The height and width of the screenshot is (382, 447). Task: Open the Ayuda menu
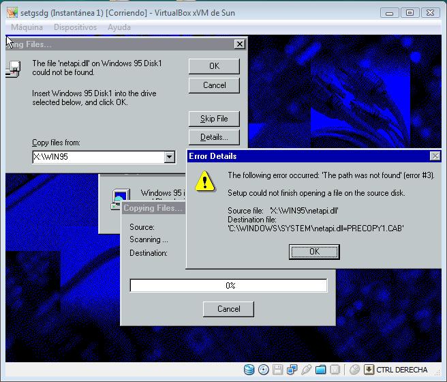pyautogui.click(x=119, y=27)
